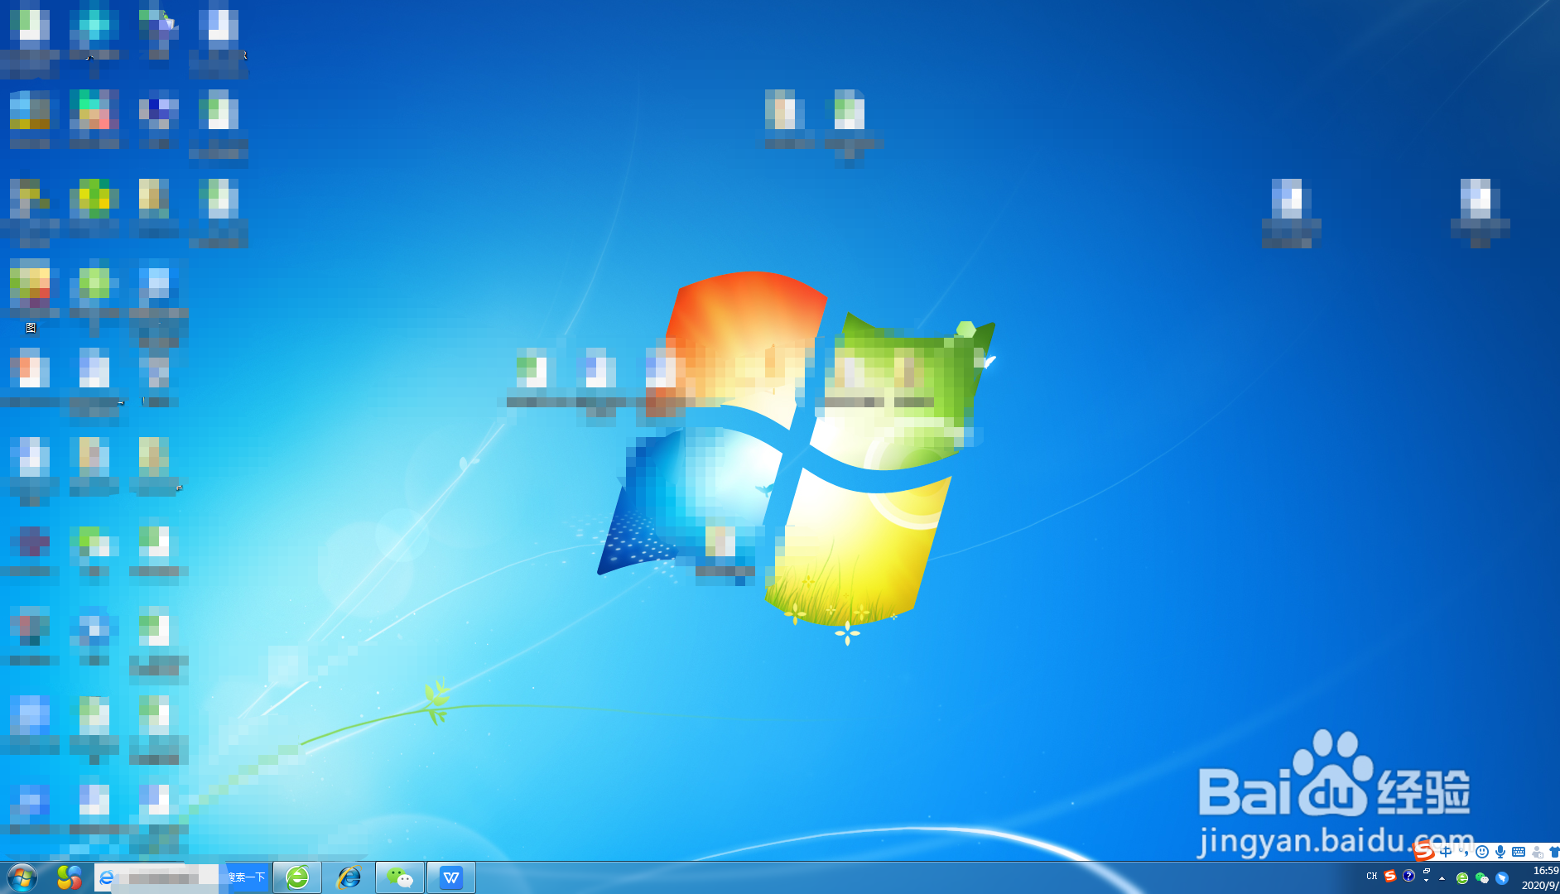Toggle Chinese/English mode 中 on Sogou bar
1560x894 pixels.
click(x=1446, y=852)
